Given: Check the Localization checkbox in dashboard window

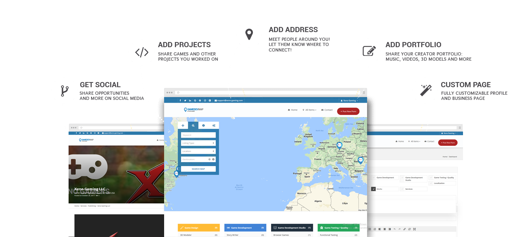Looking at the screenshot, I should click(x=431, y=183).
